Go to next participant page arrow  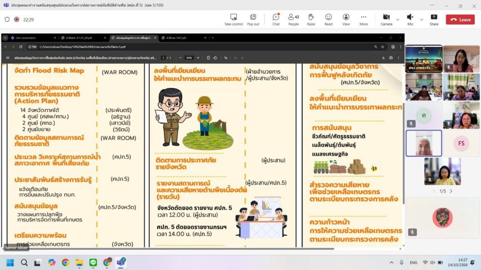click(x=451, y=191)
